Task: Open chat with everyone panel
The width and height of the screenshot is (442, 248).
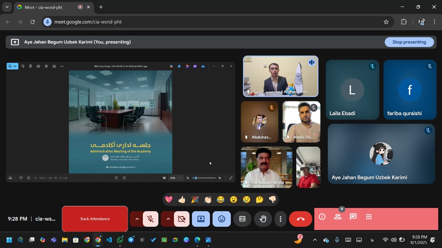Action: [353, 217]
